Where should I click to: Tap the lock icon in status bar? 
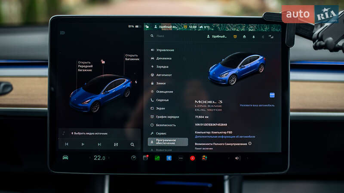pyautogui.click(x=147, y=27)
